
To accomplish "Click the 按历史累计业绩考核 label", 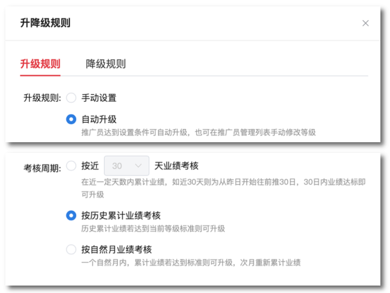I will click(121, 216).
